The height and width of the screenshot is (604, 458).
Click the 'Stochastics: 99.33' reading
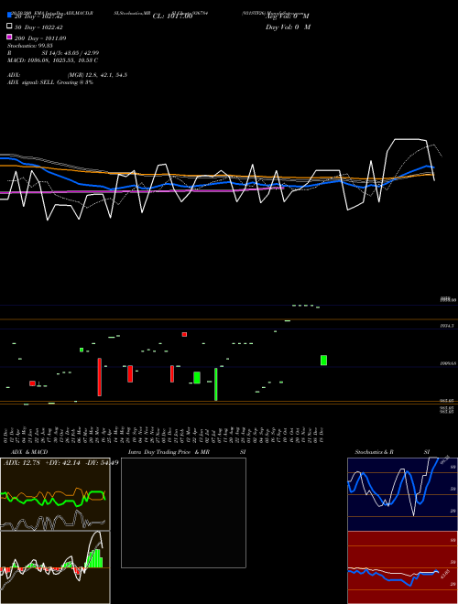pyautogui.click(x=29, y=46)
